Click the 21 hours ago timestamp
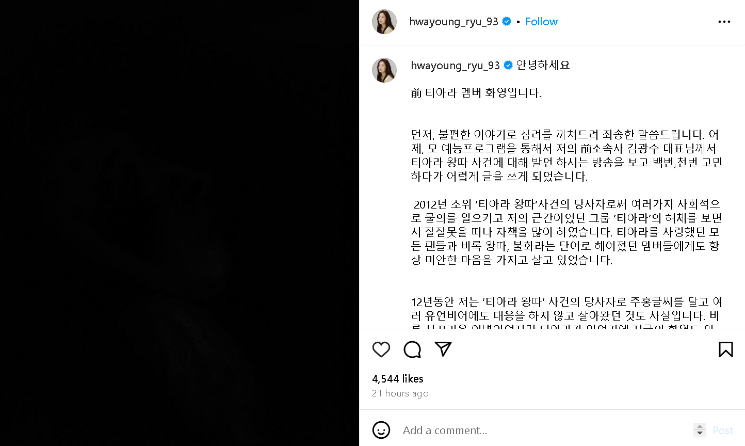Viewport: 745px width, 446px height. pos(400,393)
